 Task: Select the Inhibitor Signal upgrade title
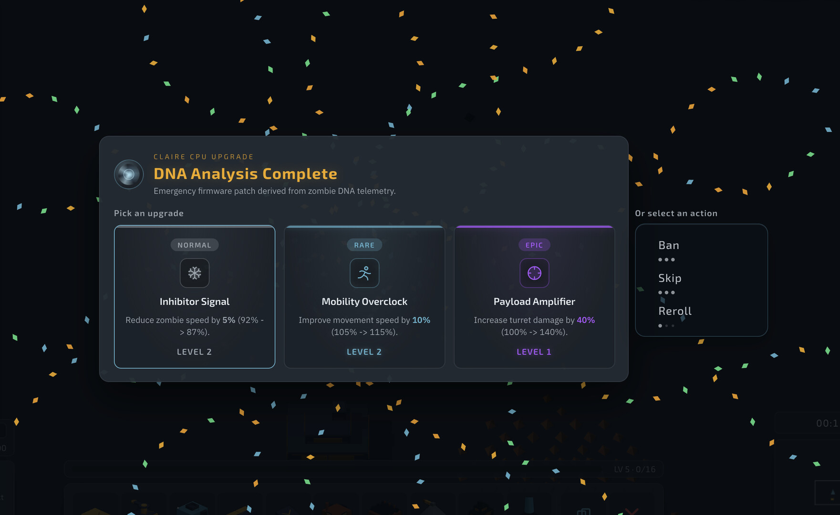(194, 302)
